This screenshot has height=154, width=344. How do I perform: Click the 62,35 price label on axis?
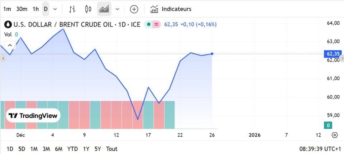coord(333,54)
